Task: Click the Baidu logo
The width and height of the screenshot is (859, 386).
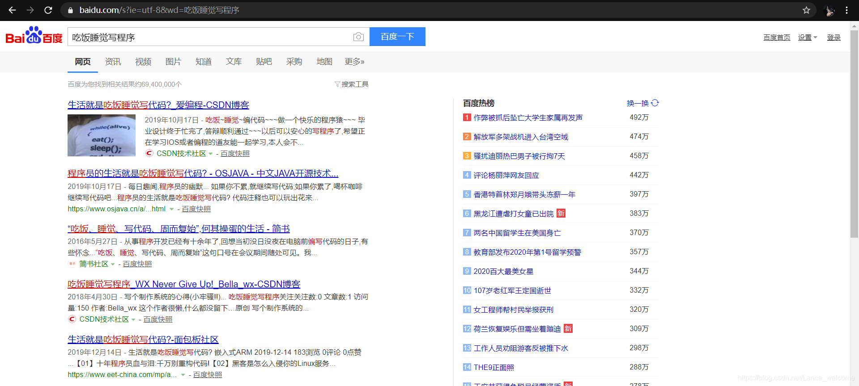Action: (x=34, y=35)
